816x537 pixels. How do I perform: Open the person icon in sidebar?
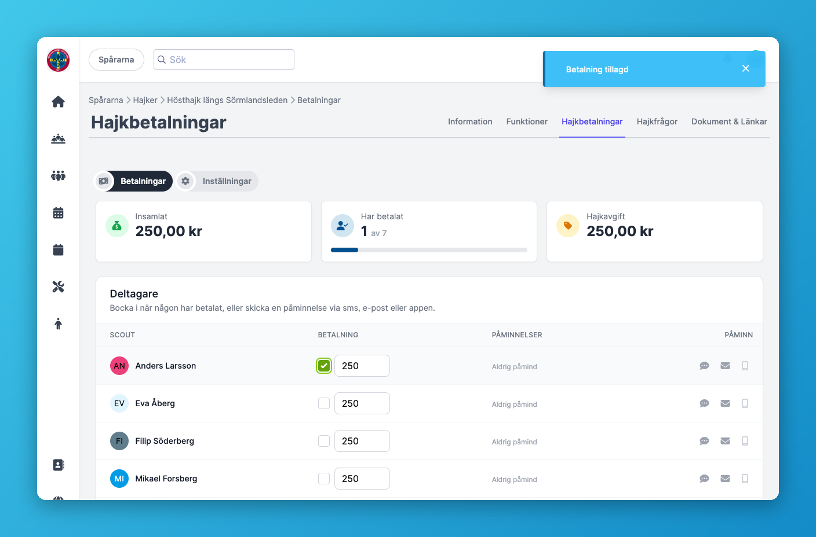pyautogui.click(x=58, y=324)
